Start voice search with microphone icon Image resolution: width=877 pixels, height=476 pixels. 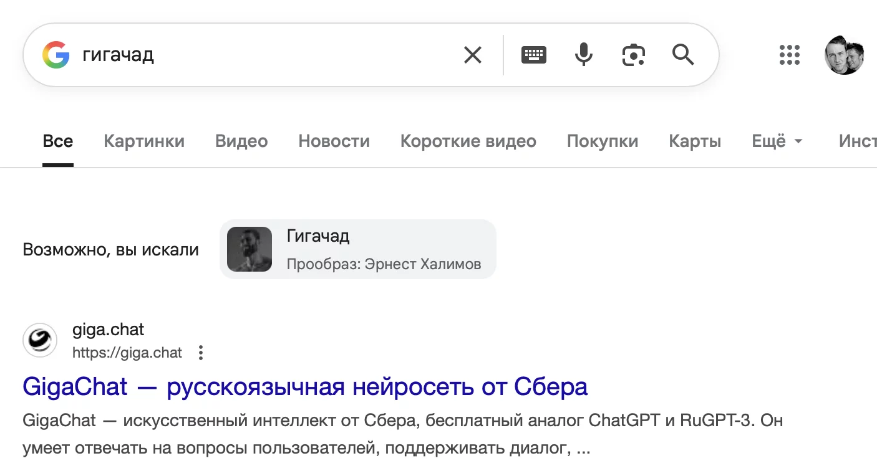(583, 55)
